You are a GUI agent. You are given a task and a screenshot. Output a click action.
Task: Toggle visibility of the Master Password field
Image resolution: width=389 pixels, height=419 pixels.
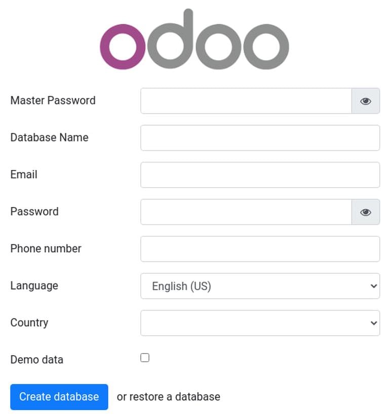click(366, 100)
